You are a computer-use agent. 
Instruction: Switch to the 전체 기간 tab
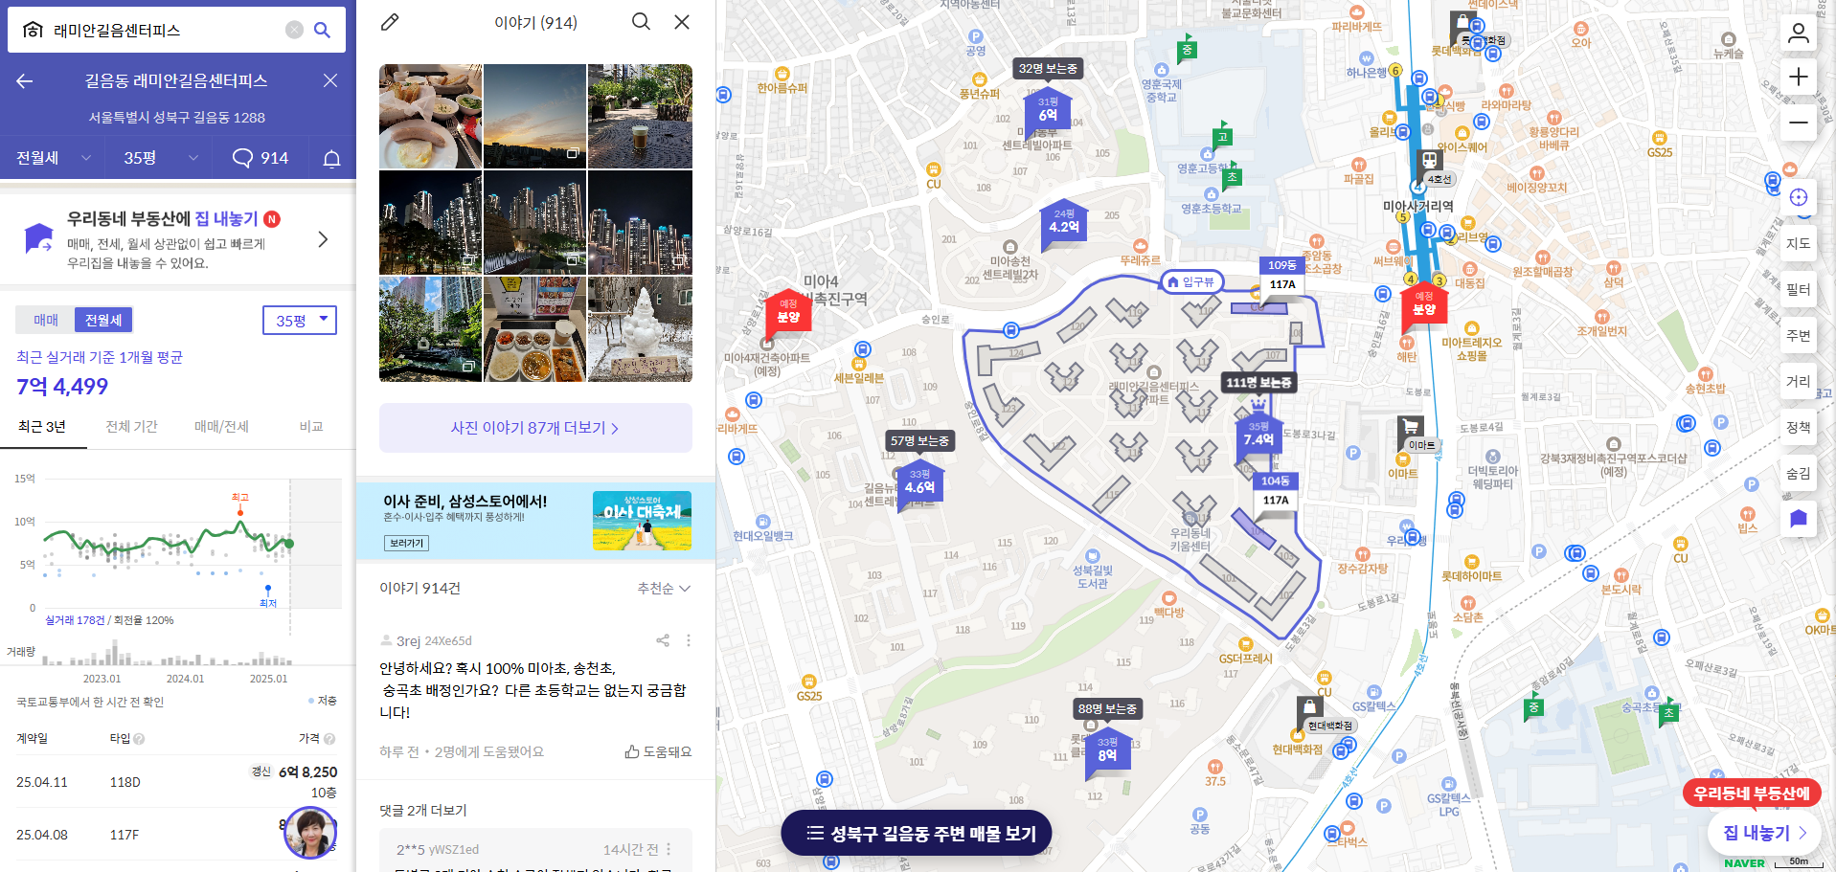[131, 427]
